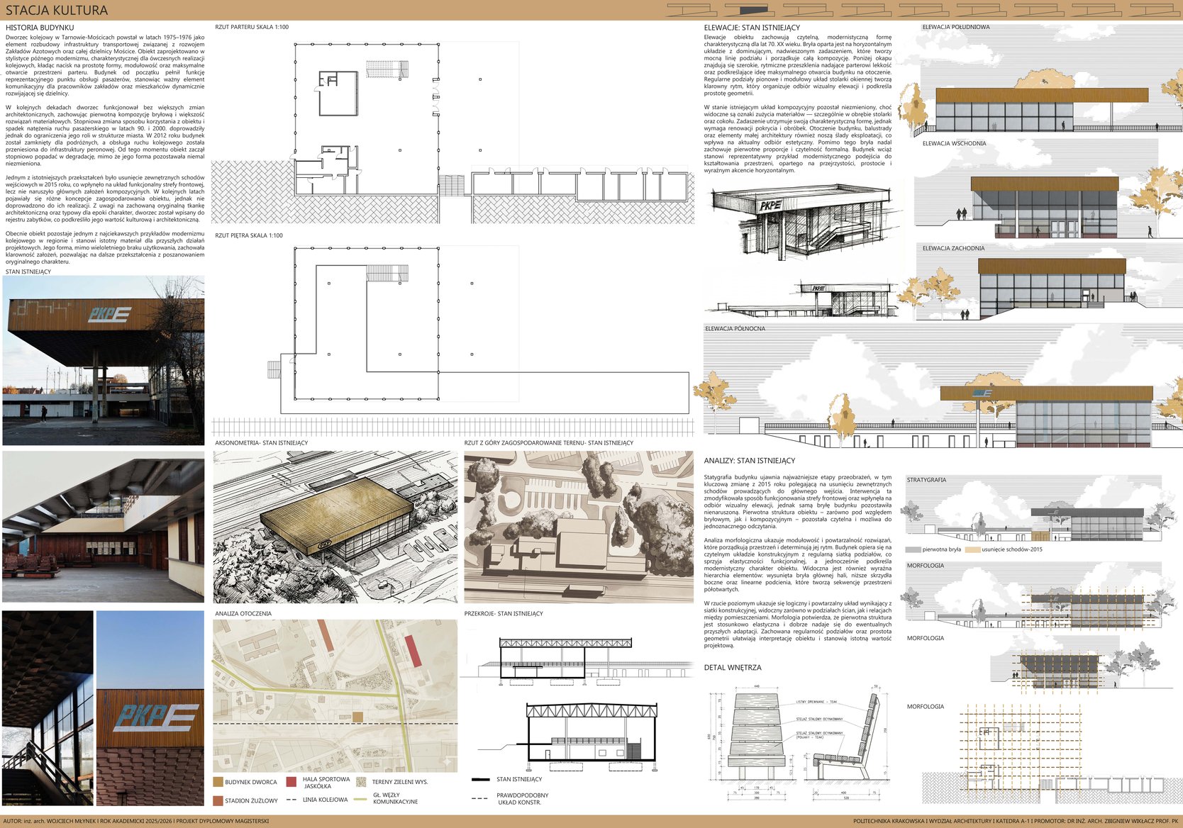Open the Analiza Otoczenia map
This screenshot has height=828, width=1183.
pos(335,695)
